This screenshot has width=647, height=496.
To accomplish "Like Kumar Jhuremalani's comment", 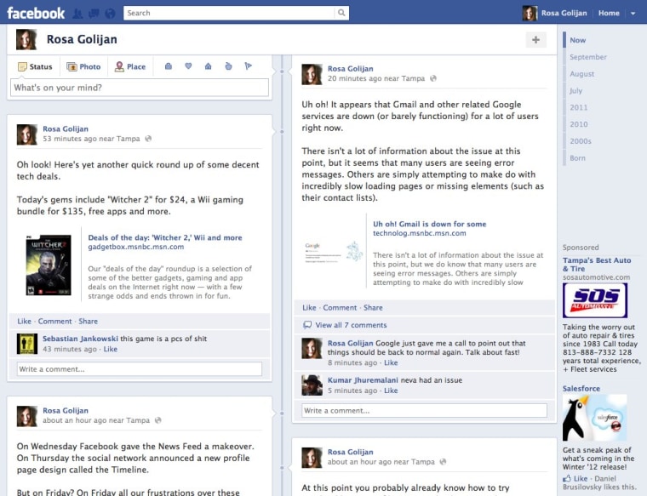I will point(391,391).
